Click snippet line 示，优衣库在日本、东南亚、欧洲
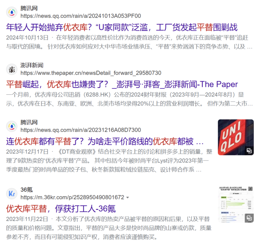Screen dimensions: 261x245 click(129, 104)
